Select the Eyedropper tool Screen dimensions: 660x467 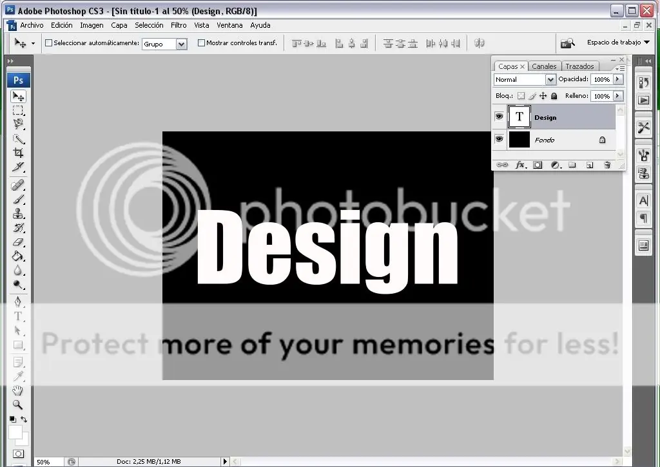[18, 377]
